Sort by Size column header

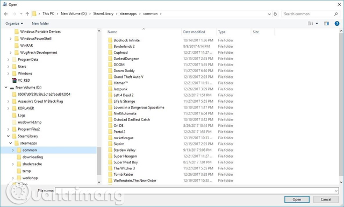(x=256, y=32)
